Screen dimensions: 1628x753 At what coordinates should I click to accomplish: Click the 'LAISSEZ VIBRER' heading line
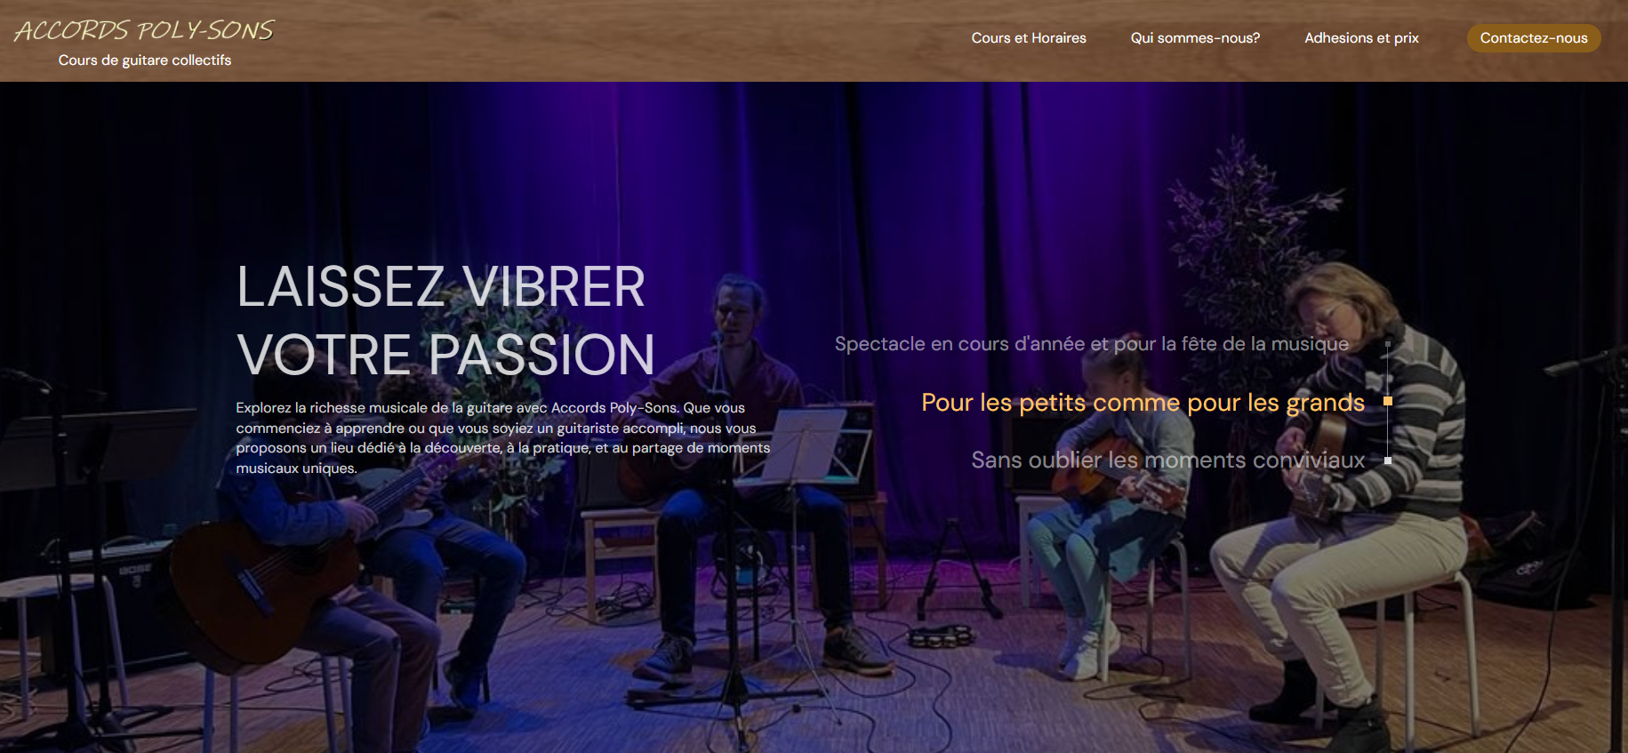pyautogui.click(x=441, y=286)
